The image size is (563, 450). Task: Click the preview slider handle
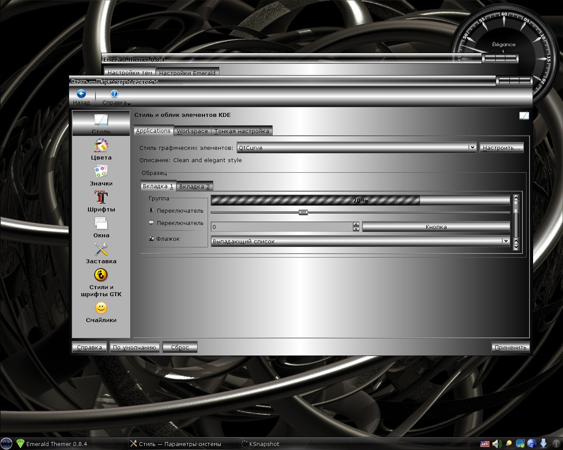coord(303,212)
